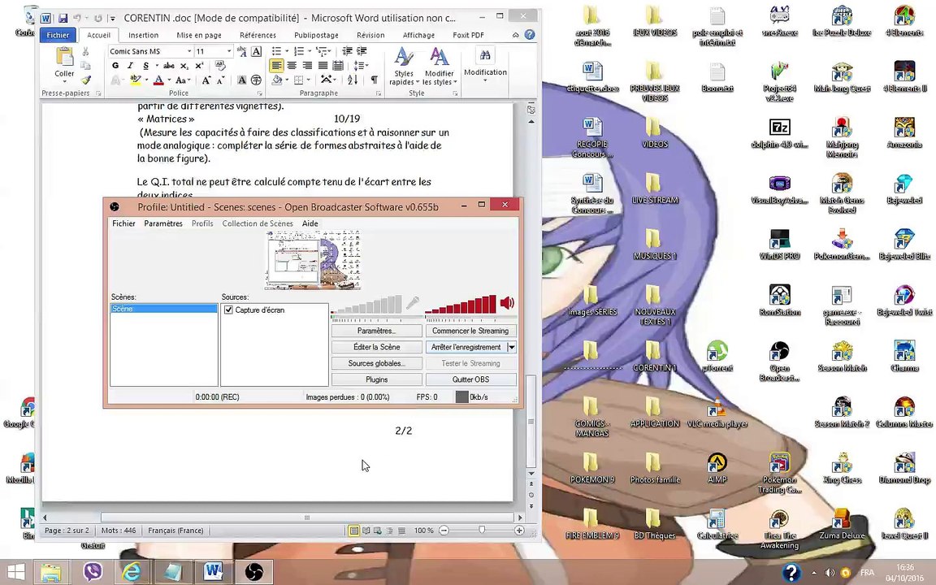Center text in Paragraphe group
Screen dimensions: 936x585
[x=292, y=66]
